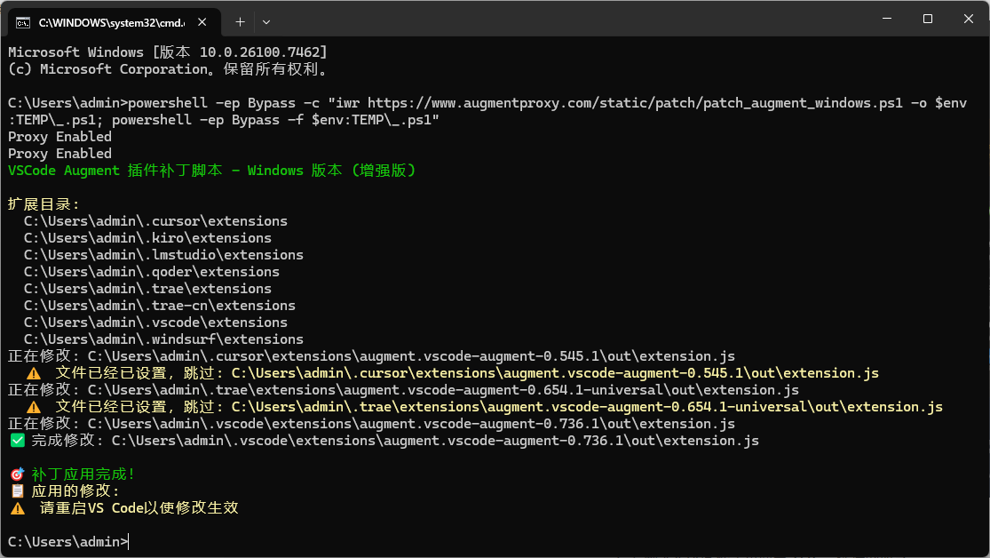This screenshot has width=990, height=558.
Task: Close the cmd.exe tab
Action: click(202, 20)
